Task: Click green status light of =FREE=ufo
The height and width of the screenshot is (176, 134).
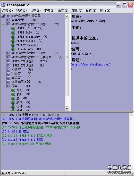Action: (x=13, y=29)
